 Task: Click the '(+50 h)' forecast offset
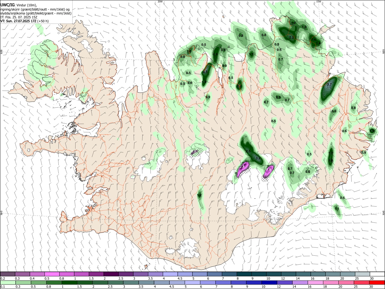pos(43,21)
